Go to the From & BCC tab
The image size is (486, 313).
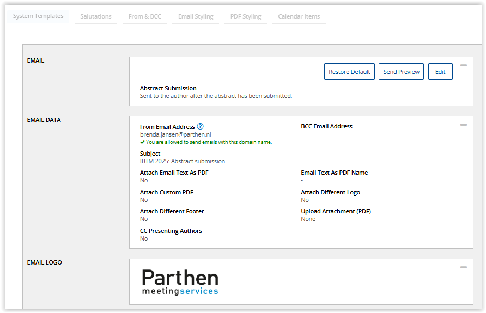(144, 16)
